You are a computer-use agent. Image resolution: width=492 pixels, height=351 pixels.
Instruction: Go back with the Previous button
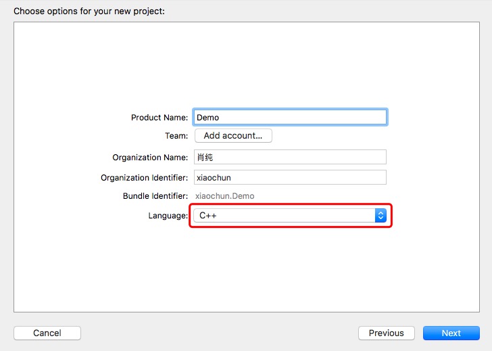[386, 333]
